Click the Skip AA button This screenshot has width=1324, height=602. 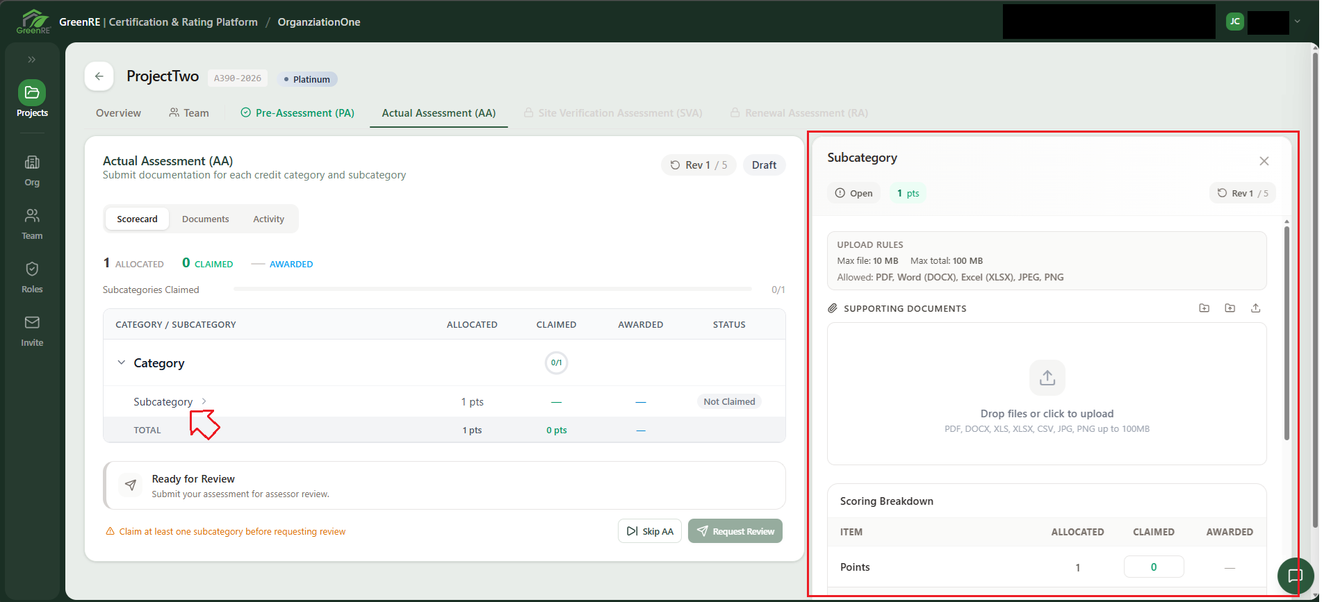tap(650, 531)
